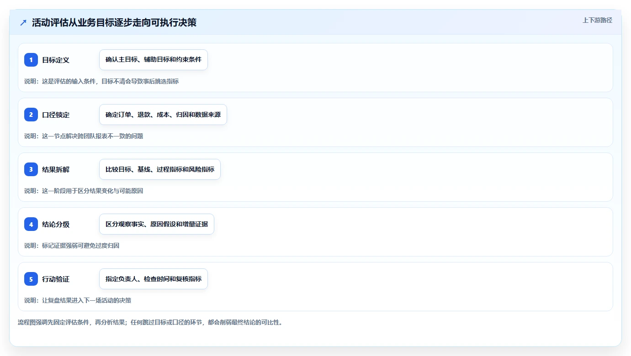Screen dimensions: 631x356
Task: Select the 行动验证 step label
Action: [x=56, y=279]
